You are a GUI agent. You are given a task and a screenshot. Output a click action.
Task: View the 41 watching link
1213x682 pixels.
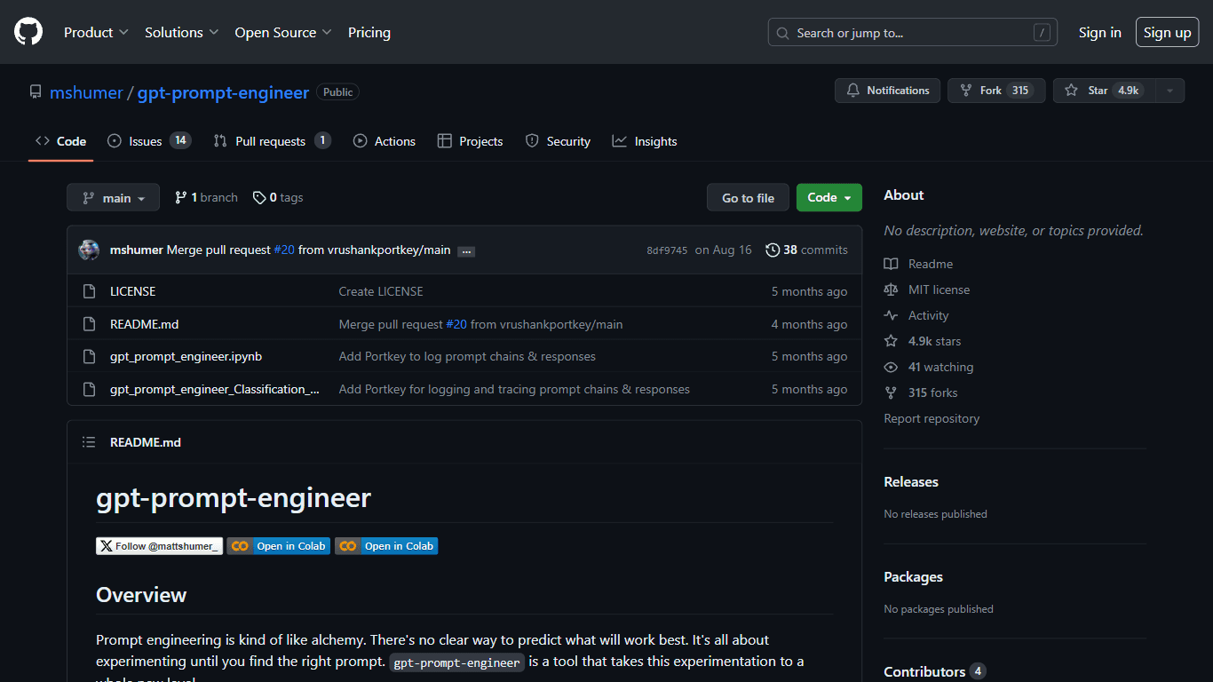click(x=929, y=367)
